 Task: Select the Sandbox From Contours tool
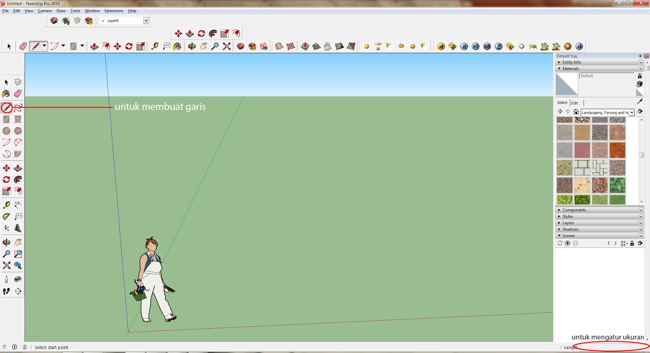(279, 46)
